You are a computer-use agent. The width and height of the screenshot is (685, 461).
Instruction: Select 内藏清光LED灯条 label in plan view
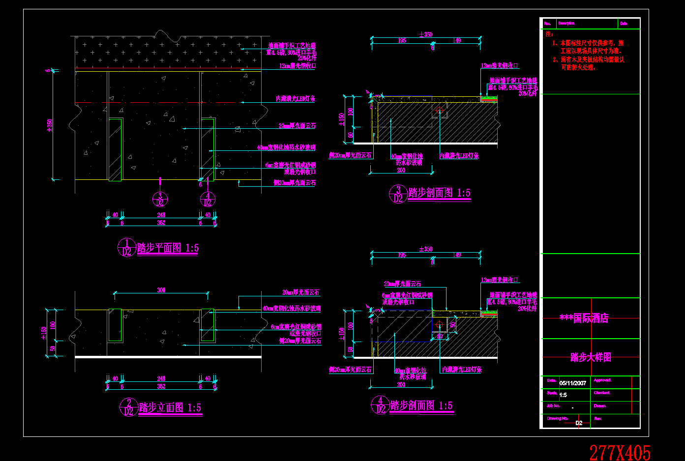click(296, 99)
